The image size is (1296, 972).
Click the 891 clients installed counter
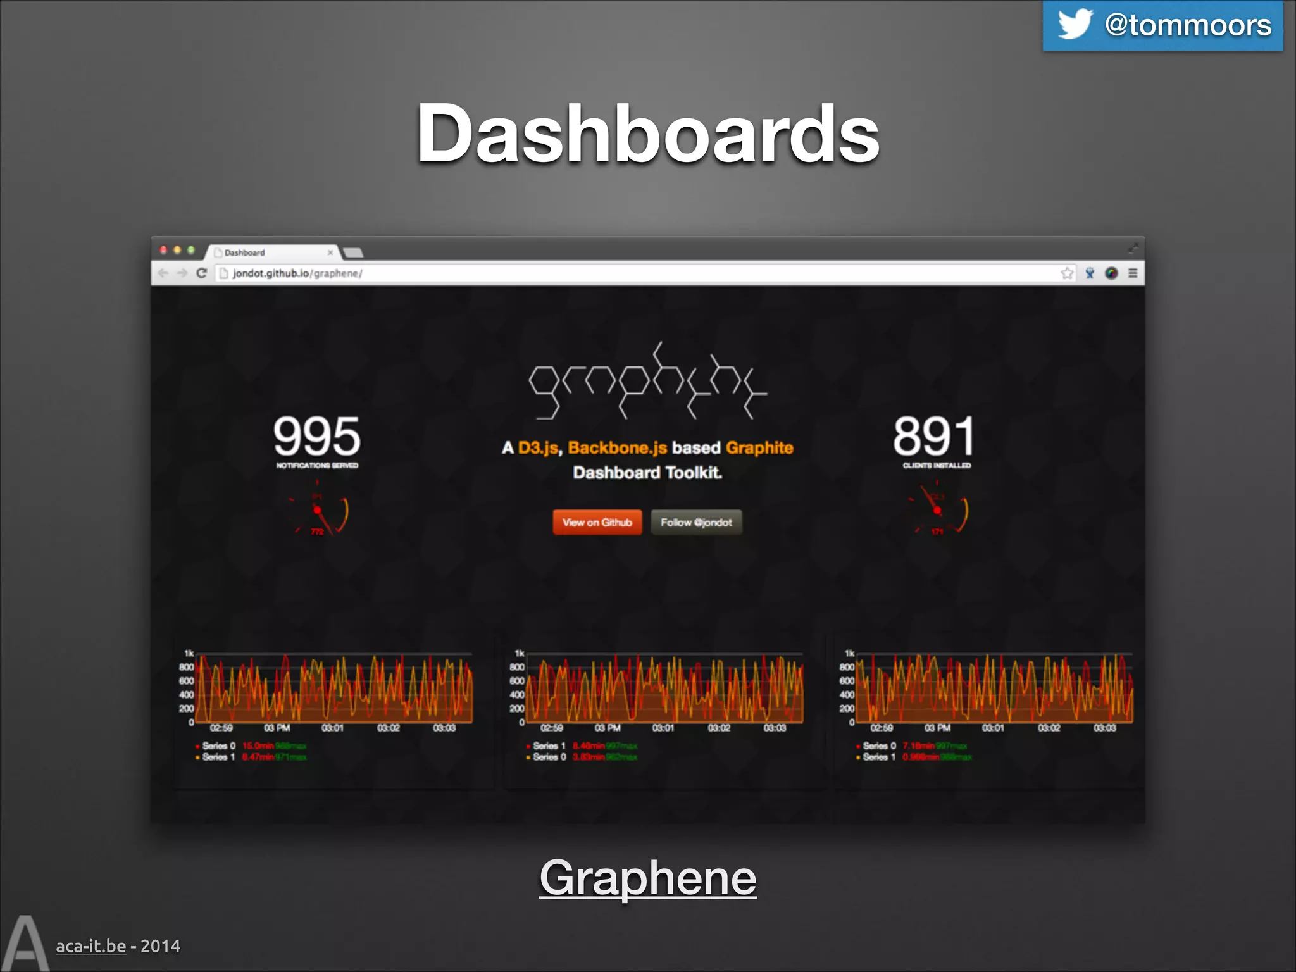[935, 437]
